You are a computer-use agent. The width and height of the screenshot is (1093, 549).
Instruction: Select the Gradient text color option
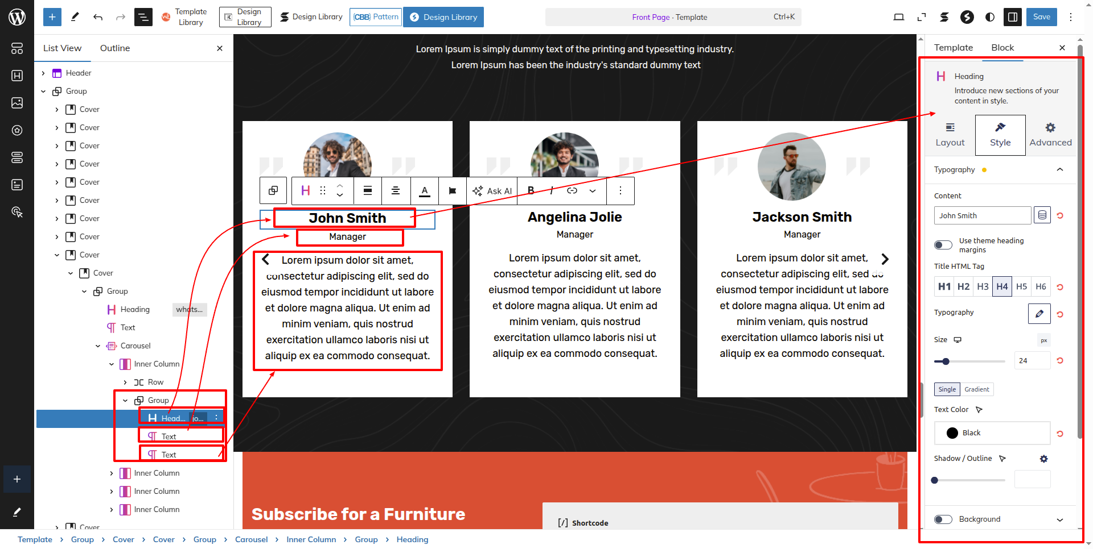976,389
